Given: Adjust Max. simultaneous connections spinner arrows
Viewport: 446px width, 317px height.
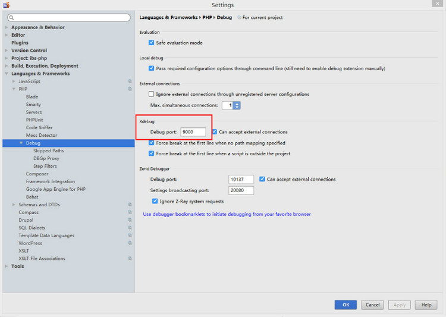Looking at the screenshot, I should [x=237, y=105].
